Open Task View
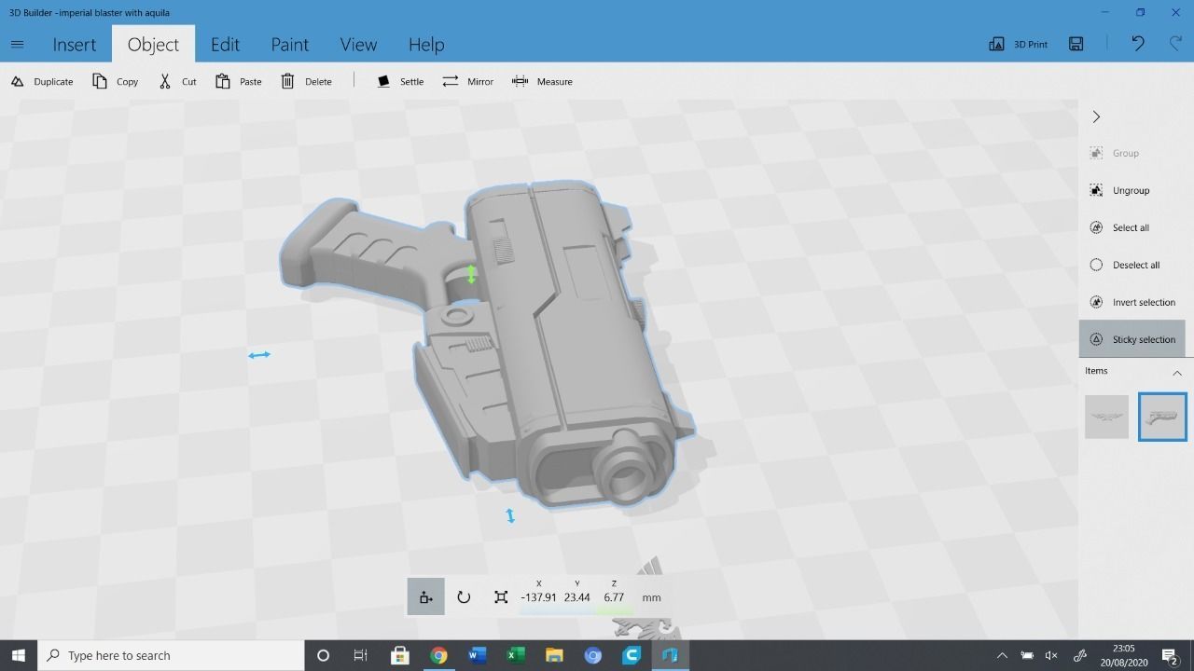The width and height of the screenshot is (1194, 671). pos(360,655)
